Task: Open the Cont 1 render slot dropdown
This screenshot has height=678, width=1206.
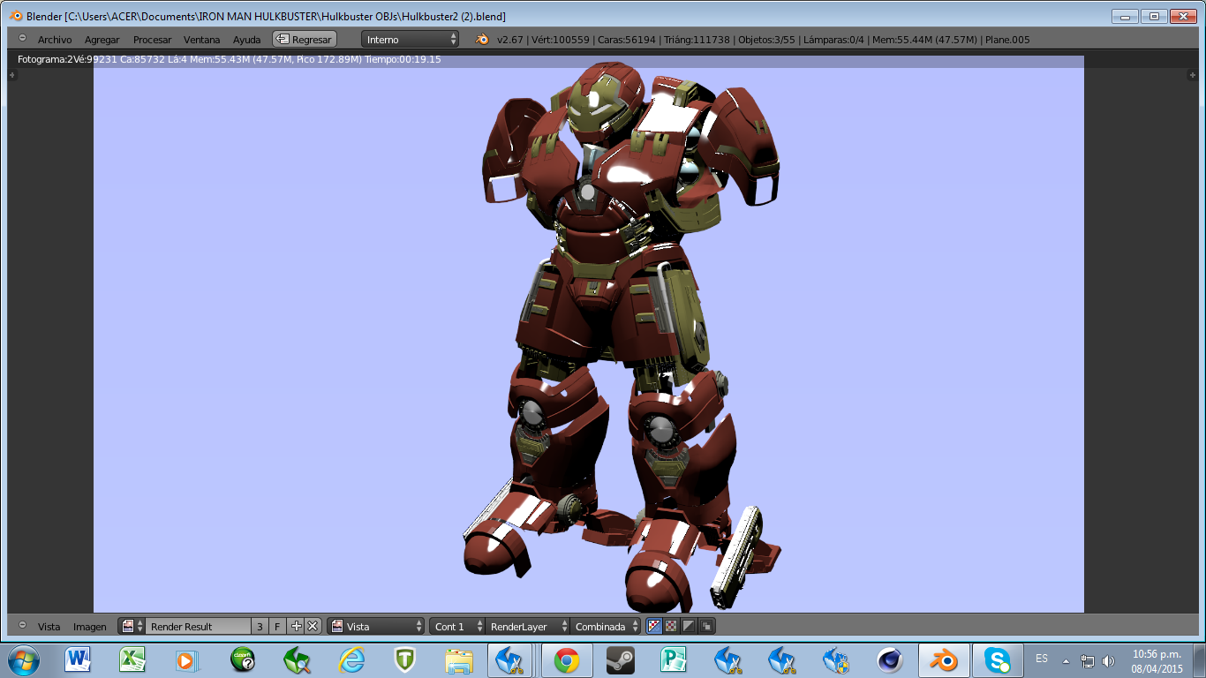Action: click(x=458, y=626)
